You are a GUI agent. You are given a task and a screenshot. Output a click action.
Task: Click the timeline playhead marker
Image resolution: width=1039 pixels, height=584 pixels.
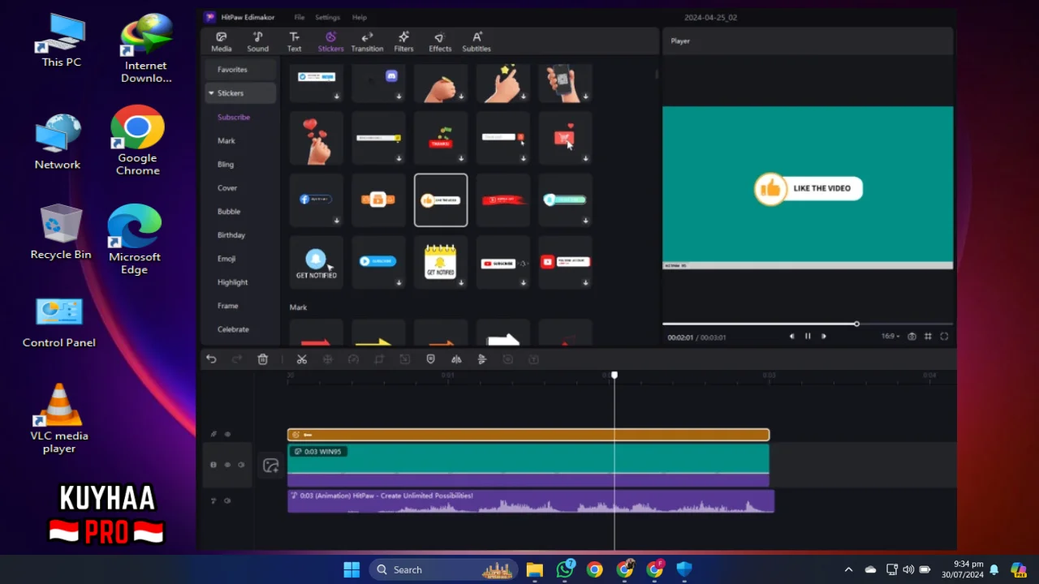pyautogui.click(x=614, y=375)
